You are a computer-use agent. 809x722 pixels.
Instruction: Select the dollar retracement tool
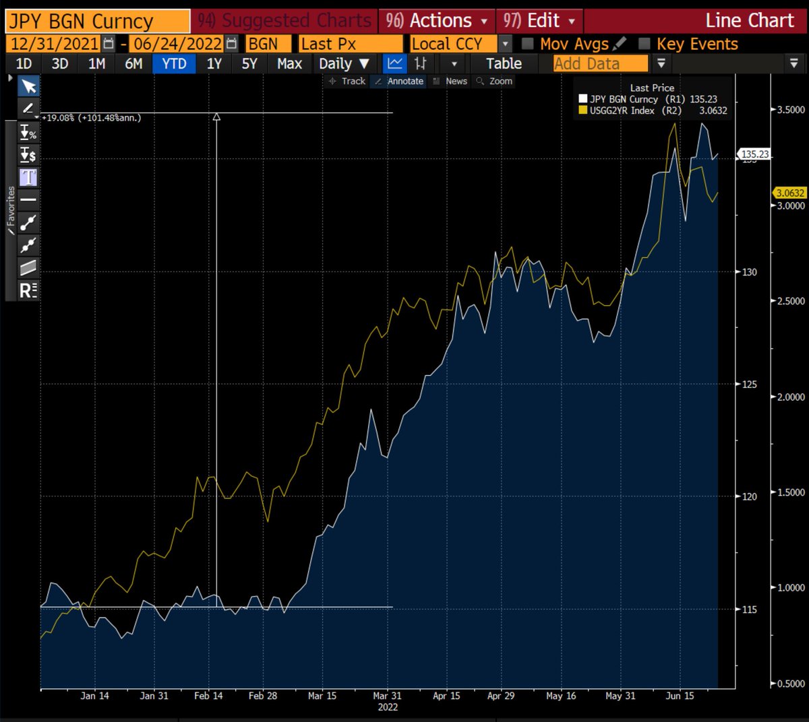[28, 156]
